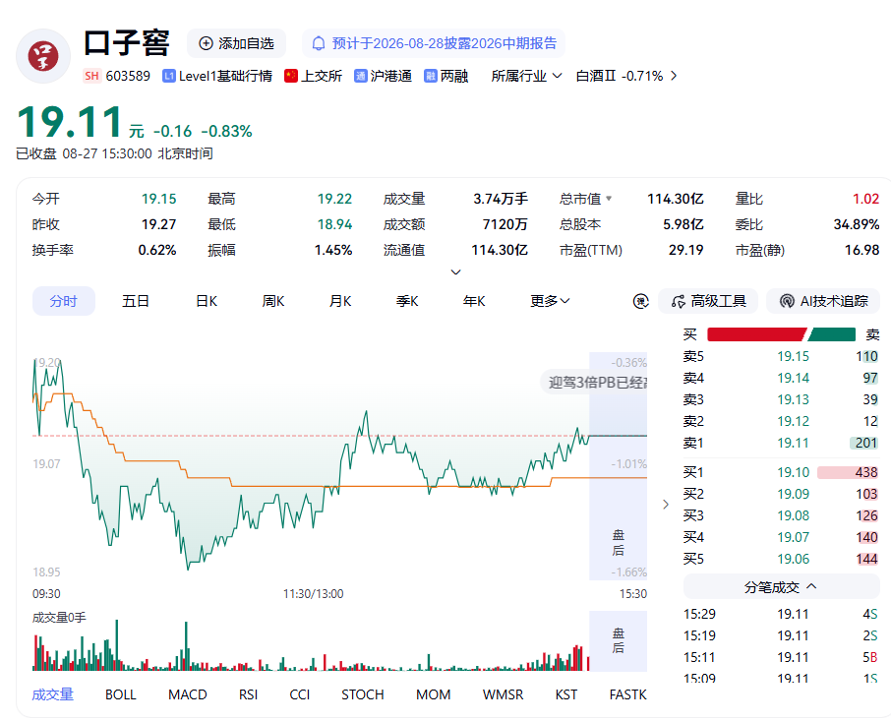
Task: Select the 成交量 indicator tab
Action: [x=53, y=694]
